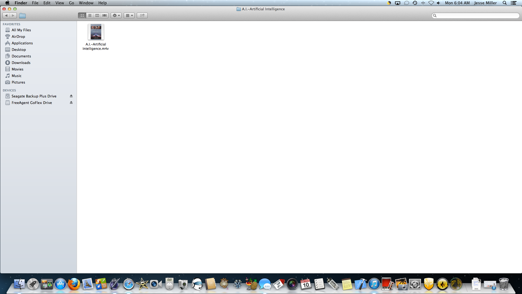Launch iMovie star icon in Dock
The image size is (522, 294).
point(142,284)
